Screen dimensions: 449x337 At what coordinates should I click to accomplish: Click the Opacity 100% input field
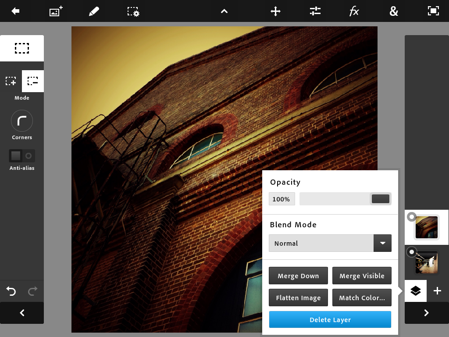click(x=282, y=199)
